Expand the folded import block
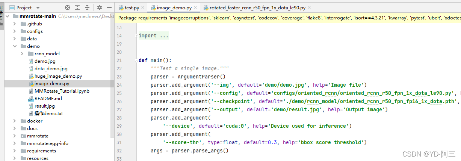Image resolution: width=461 pixels, height=161 pixels. point(136,36)
